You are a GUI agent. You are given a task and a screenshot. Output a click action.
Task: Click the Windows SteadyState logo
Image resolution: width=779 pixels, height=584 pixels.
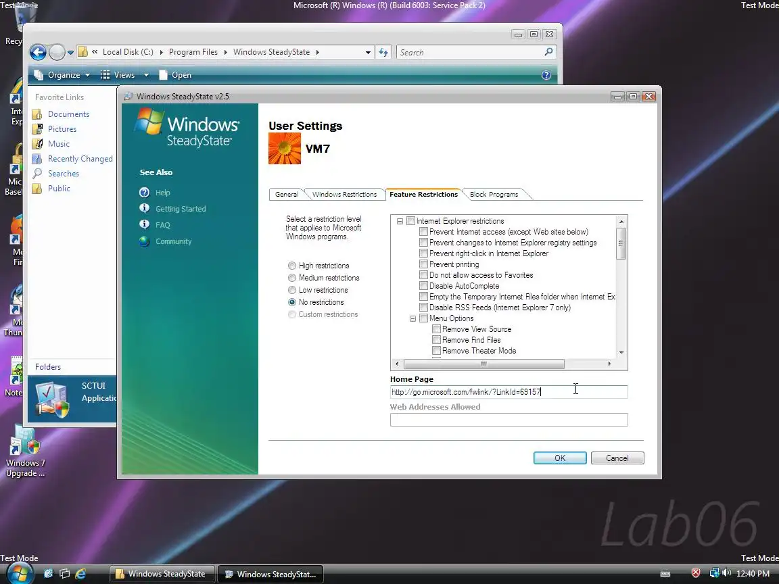187,128
